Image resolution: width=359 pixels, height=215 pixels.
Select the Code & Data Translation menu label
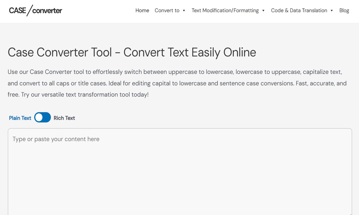point(299,10)
